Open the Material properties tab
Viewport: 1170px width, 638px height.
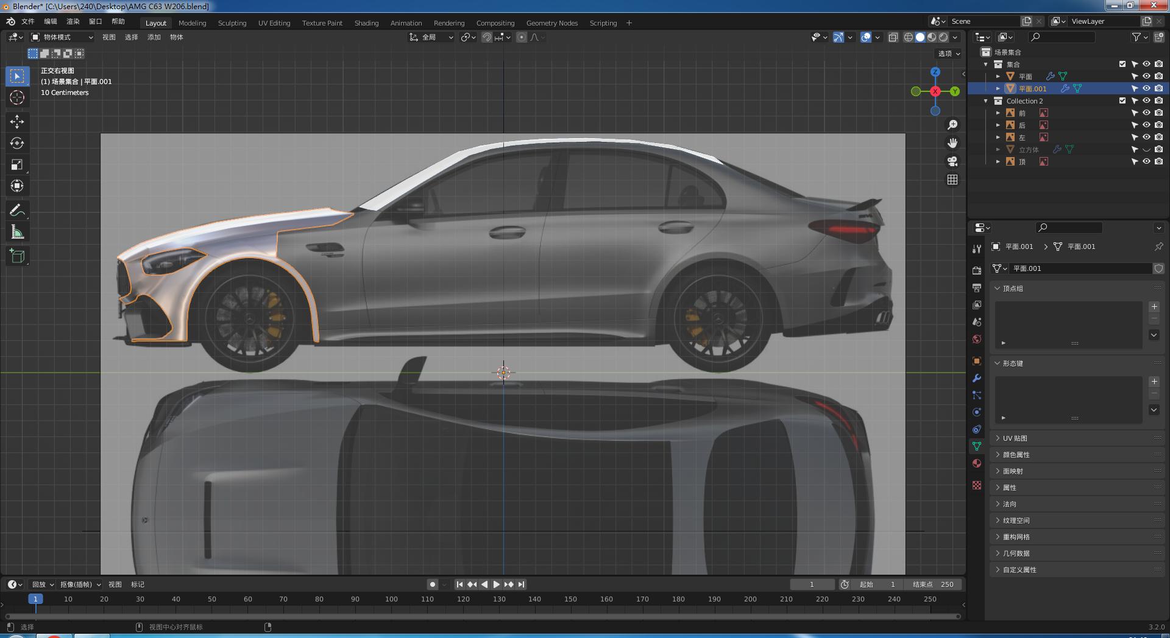pos(977,463)
